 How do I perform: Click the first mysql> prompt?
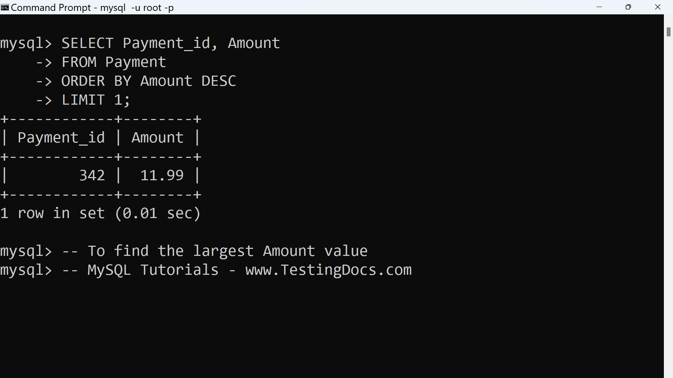(26, 43)
